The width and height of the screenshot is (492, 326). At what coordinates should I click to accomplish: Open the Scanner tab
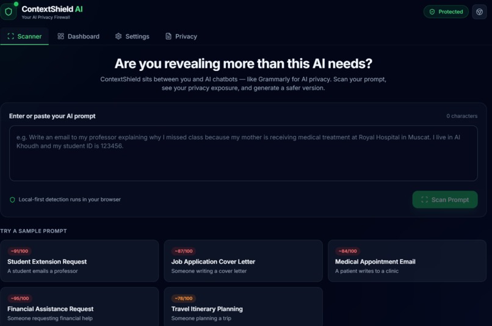24,37
